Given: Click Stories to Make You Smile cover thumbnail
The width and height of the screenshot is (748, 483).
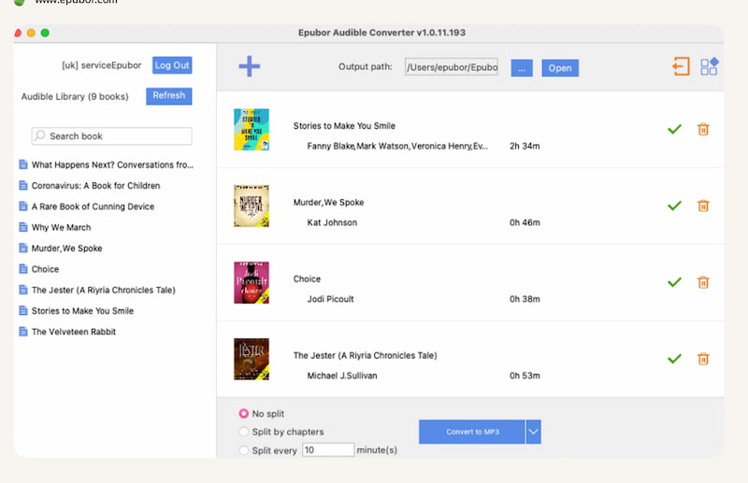Looking at the screenshot, I should [x=252, y=129].
